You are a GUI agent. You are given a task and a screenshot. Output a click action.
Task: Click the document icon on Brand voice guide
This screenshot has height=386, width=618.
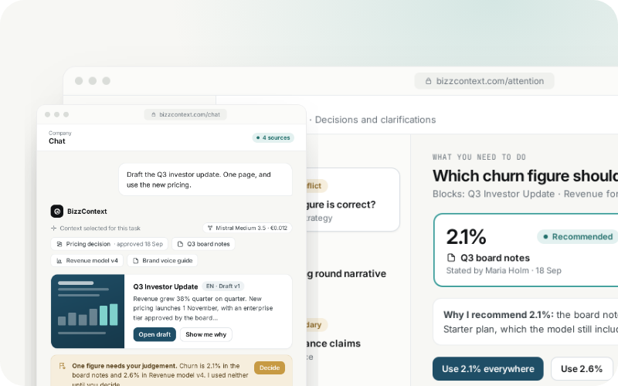click(136, 261)
